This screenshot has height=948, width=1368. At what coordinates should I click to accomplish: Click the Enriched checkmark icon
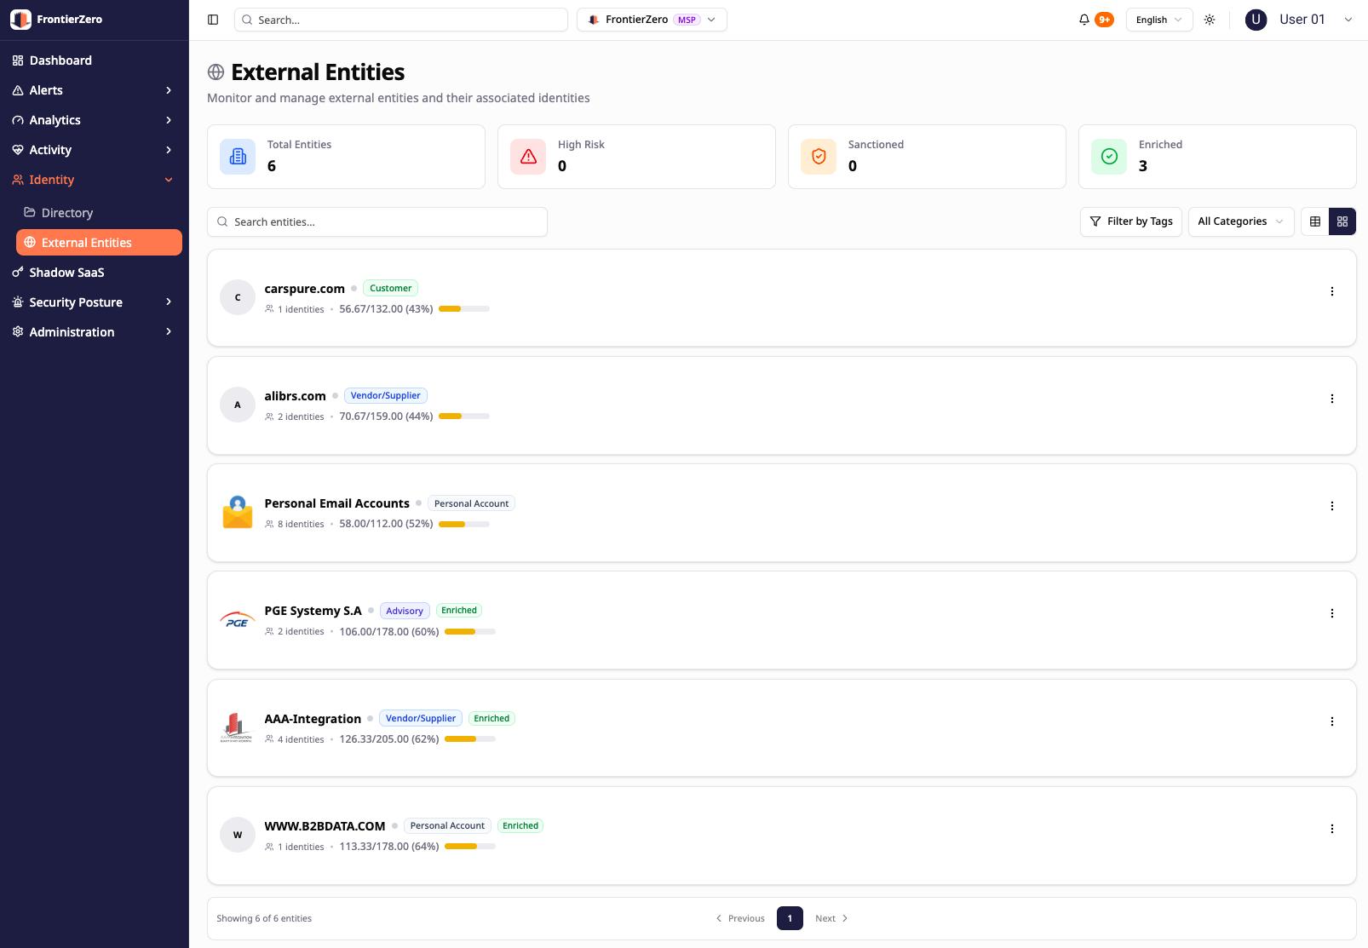click(x=1109, y=157)
